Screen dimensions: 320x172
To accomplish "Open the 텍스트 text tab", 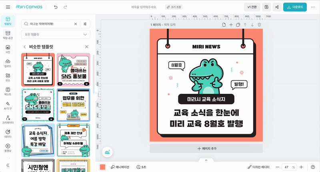I will (x=8, y=91).
